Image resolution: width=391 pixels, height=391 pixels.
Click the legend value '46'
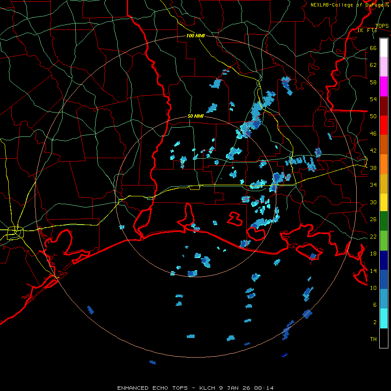[x=373, y=133]
